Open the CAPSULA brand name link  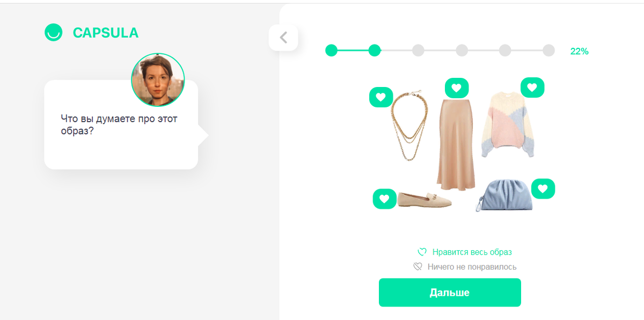point(106,33)
